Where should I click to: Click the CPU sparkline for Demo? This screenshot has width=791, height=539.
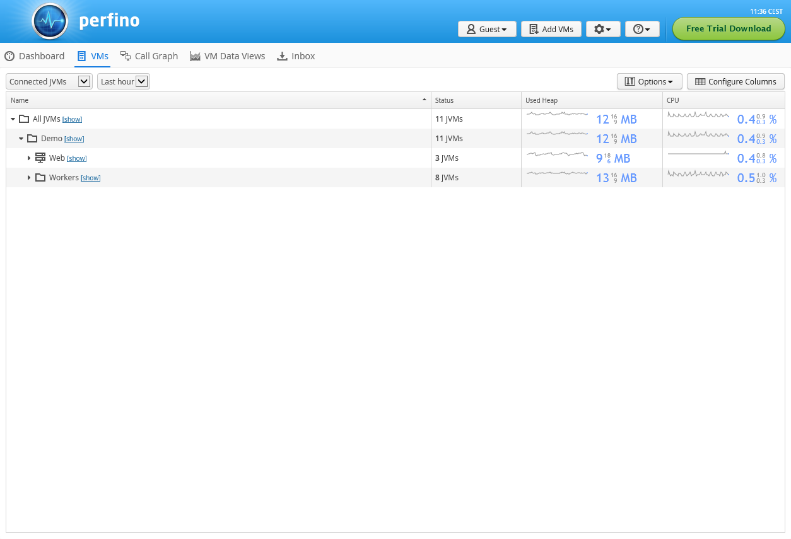(698, 134)
